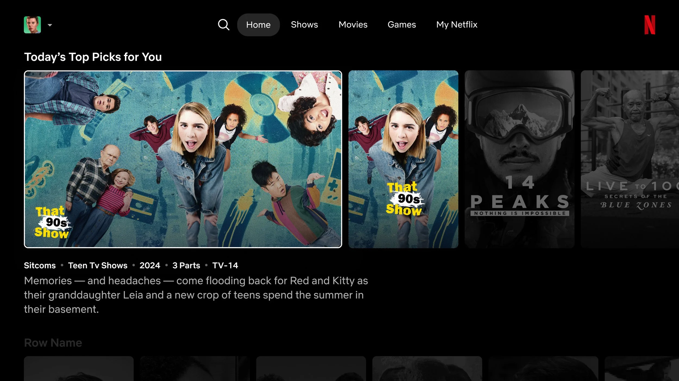
Task: Click Today's Top Picks for You heading
Action: pos(93,57)
